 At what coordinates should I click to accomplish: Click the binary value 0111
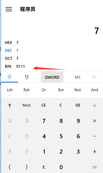click(x=20, y=66)
